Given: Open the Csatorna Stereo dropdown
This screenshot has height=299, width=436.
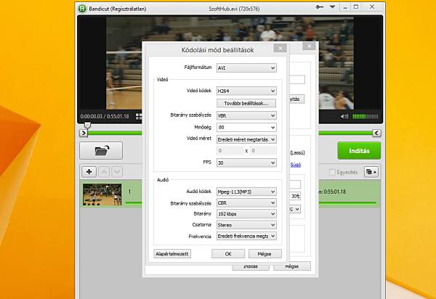Looking at the screenshot, I should coord(246,225).
